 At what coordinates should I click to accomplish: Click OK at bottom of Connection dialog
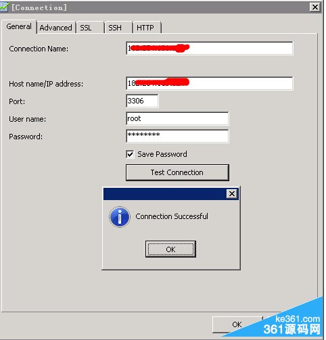click(x=237, y=324)
